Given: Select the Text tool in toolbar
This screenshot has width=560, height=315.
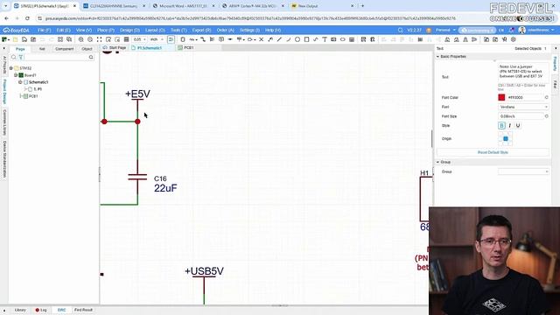Looking at the screenshot, I should tap(325, 39).
